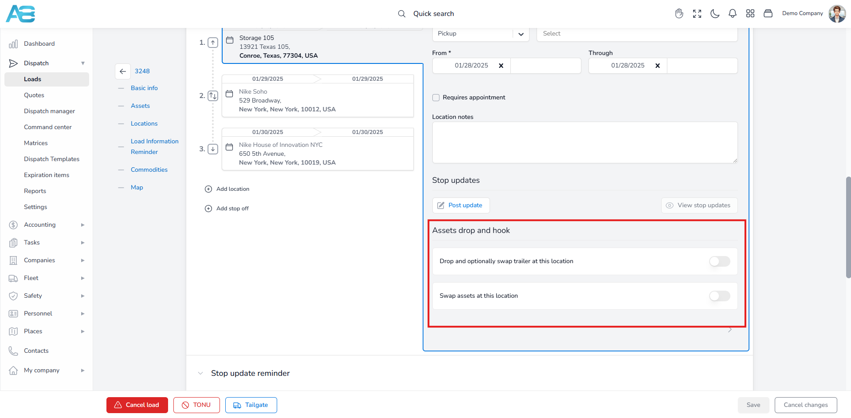Open the Select dropdown field
Screen dimensions: 851x418
(637, 34)
